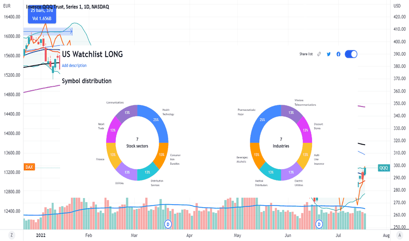
Task: Click the Jul label on the time axis
Action: pyautogui.click(x=338, y=235)
